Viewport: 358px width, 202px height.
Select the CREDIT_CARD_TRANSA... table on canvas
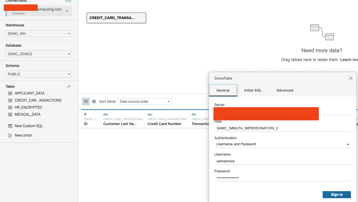coord(116,18)
